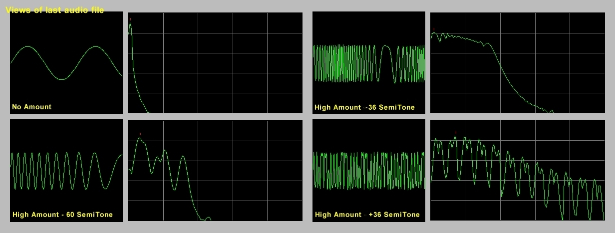Click the "High Amount - 60 SemiTone" label
Screen dimensions: 615x233
[x=62, y=215]
